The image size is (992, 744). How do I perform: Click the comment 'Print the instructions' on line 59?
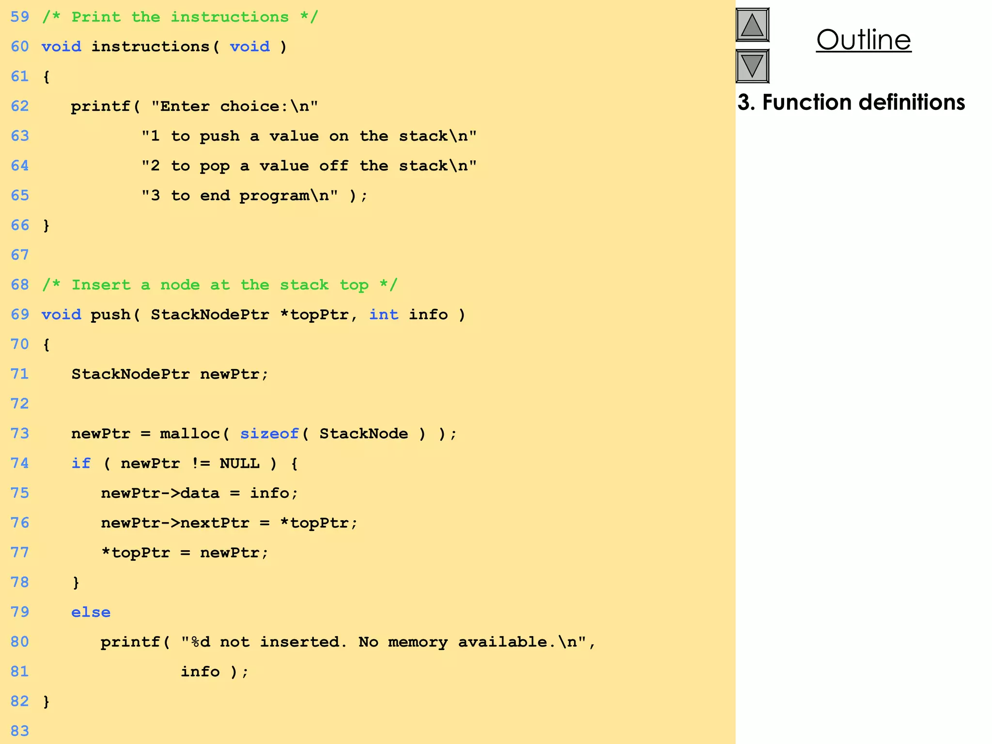pos(180,17)
